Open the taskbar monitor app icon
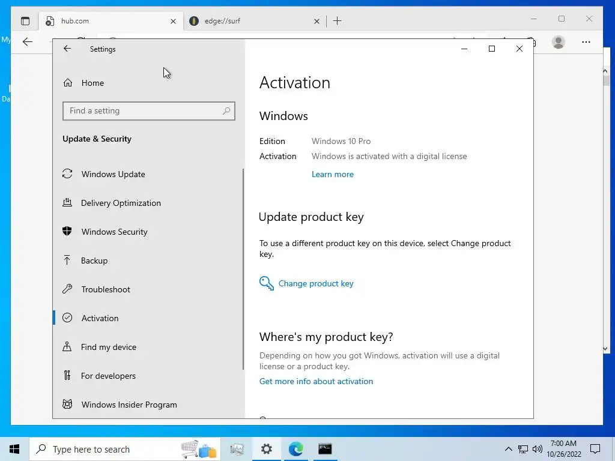615x461 pixels. tap(237, 449)
